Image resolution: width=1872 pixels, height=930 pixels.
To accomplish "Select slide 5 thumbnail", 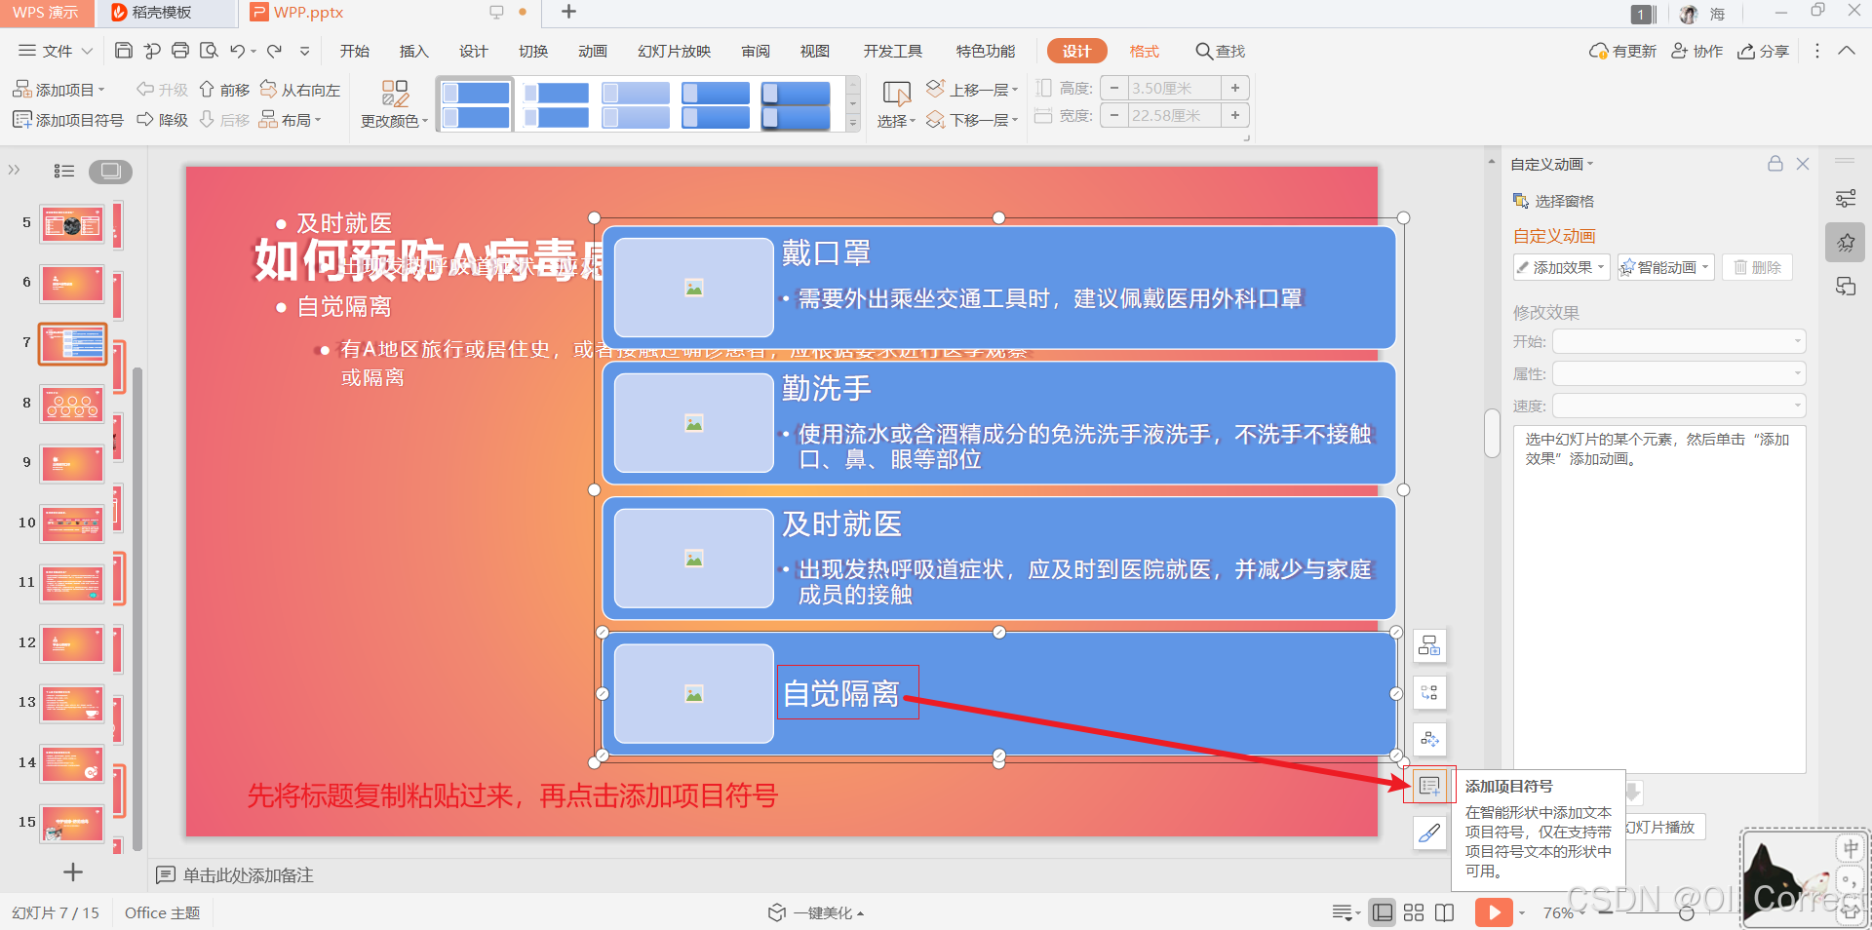I will [72, 225].
